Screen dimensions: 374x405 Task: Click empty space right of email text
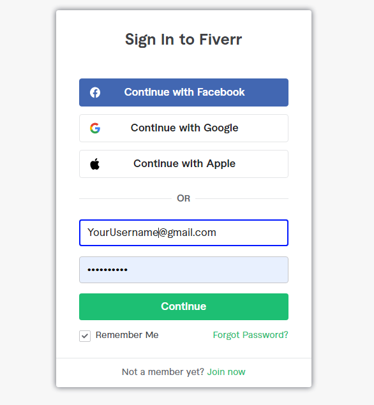coord(252,233)
